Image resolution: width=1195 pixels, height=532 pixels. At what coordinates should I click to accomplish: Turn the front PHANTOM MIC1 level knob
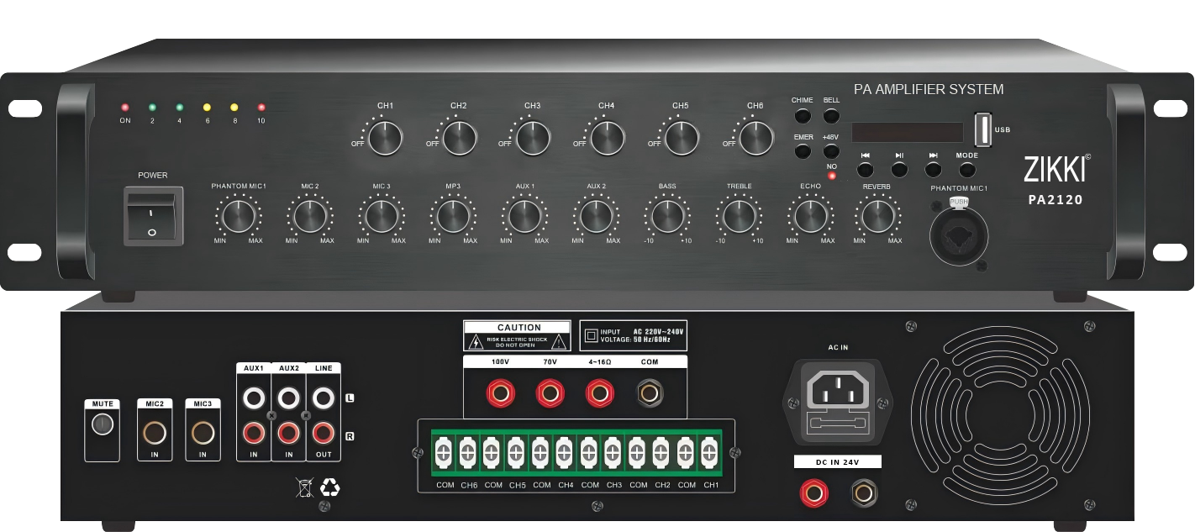239,216
